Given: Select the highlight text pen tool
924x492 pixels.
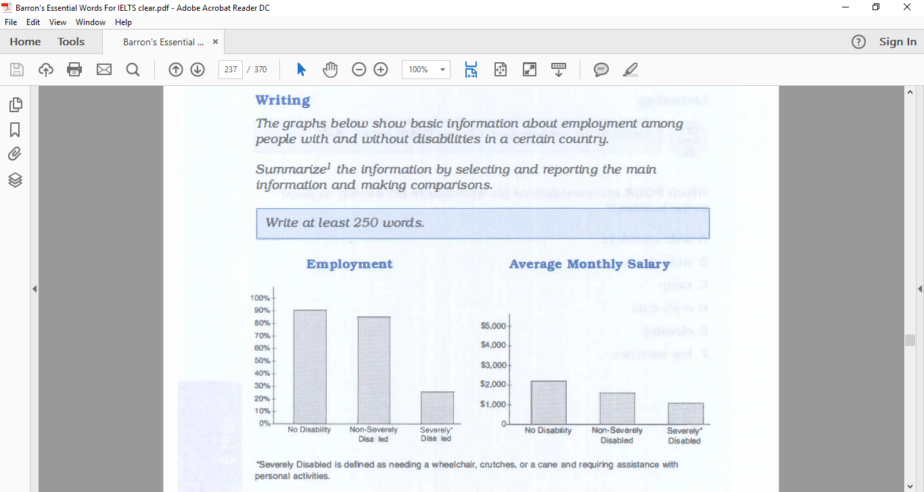Looking at the screenshot, I should pos(630,70).
